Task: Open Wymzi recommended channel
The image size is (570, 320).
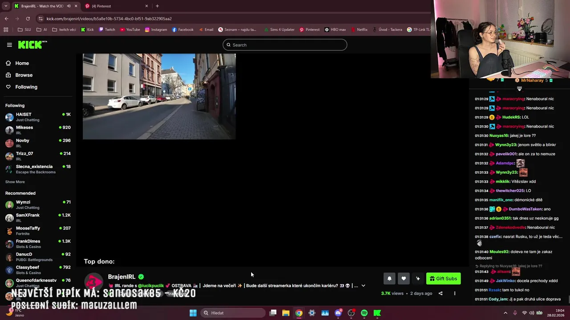Action: (x=38, y=204)
